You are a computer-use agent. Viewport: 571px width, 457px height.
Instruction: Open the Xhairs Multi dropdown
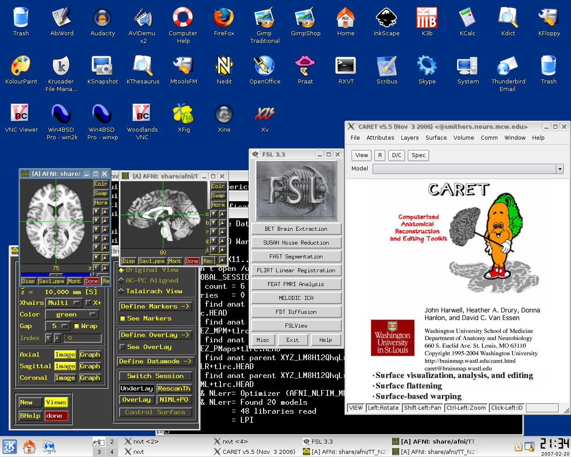point(64,303)
